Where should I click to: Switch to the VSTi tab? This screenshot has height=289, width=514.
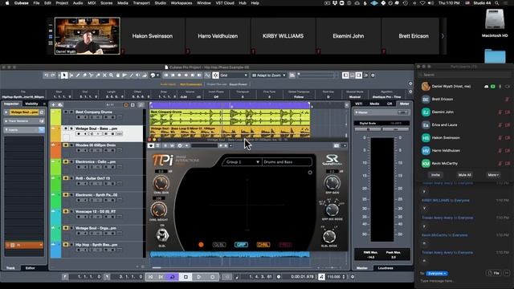pyautogui.click(x=359, y=104)
